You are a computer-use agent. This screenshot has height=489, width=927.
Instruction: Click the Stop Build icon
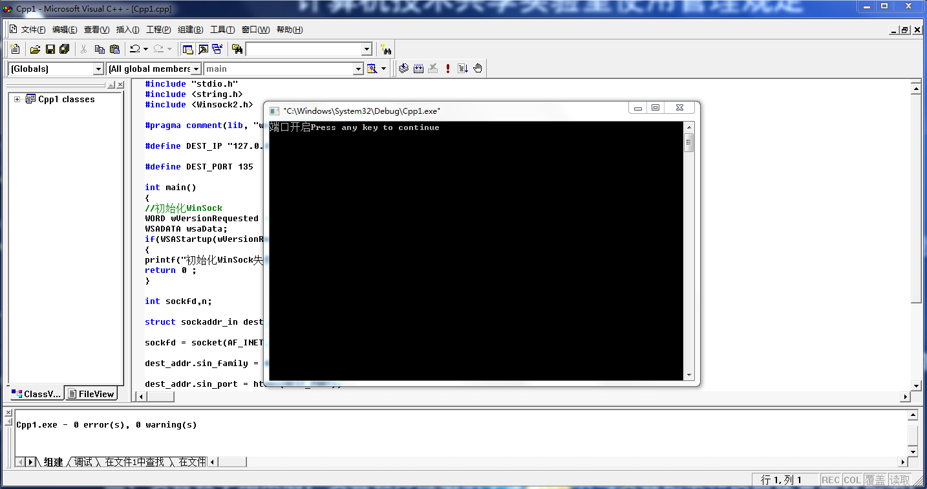433,69
